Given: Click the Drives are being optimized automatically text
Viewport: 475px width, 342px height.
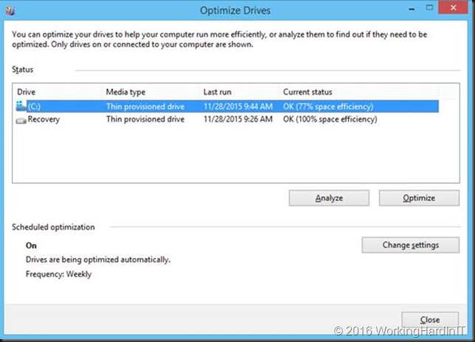Looking at the screenshot, I should pos(98,259).
